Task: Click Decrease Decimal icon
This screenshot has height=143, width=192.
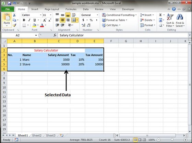Action: 89,25
